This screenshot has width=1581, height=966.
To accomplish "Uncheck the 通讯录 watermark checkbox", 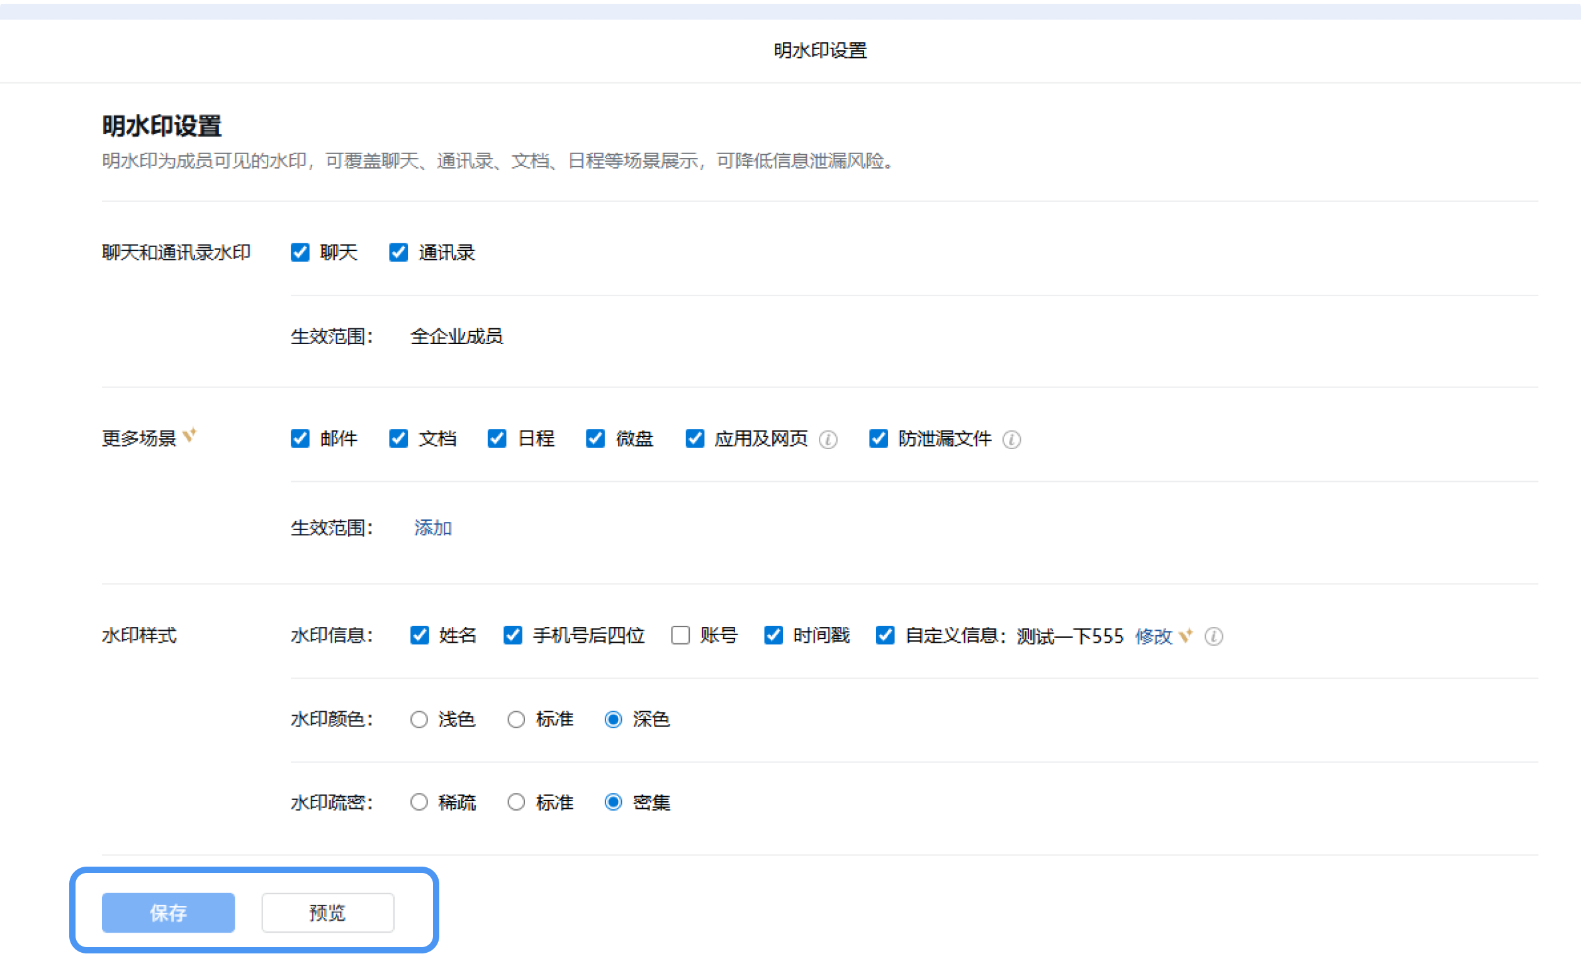I will [398, 252].
